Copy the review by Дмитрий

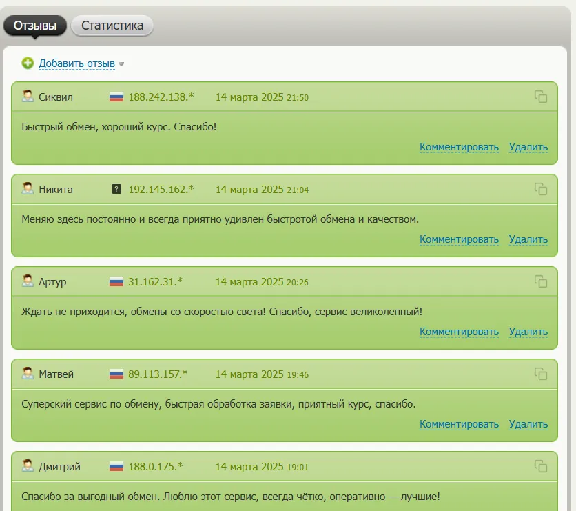click(541, 466)
